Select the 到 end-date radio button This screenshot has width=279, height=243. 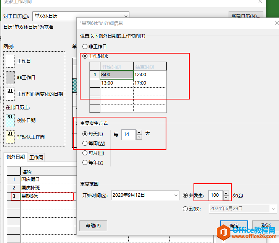pos(185,209)
